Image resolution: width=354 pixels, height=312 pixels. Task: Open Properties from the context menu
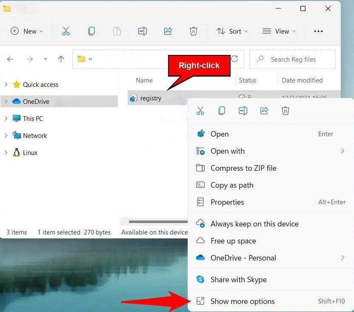[271, 202]
